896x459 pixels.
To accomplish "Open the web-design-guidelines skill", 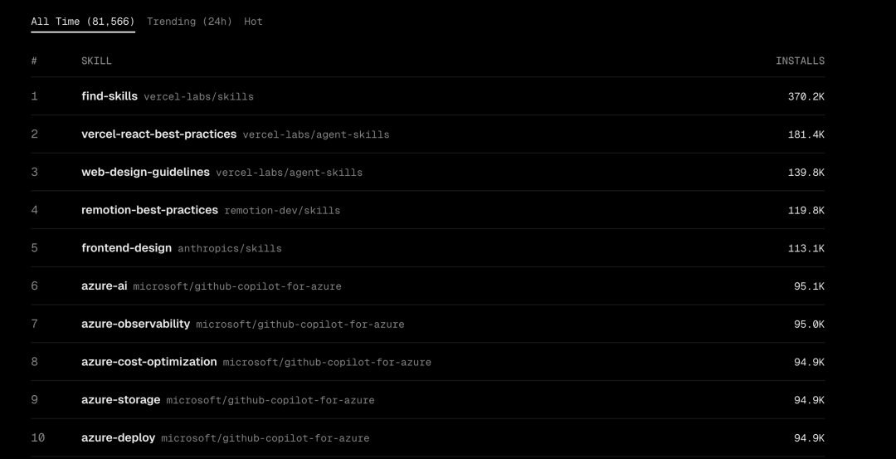I will [x=145, y=173].
